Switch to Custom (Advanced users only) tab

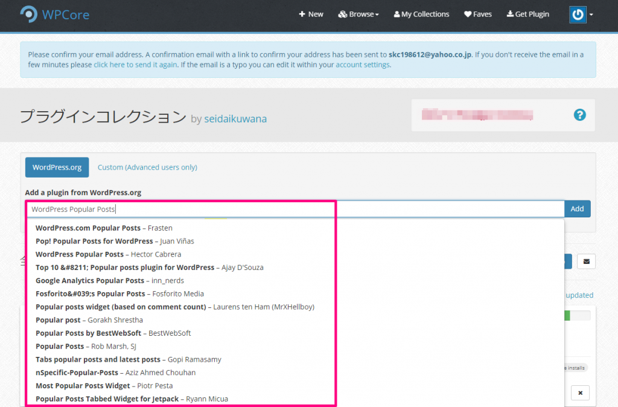click(147, 167)
